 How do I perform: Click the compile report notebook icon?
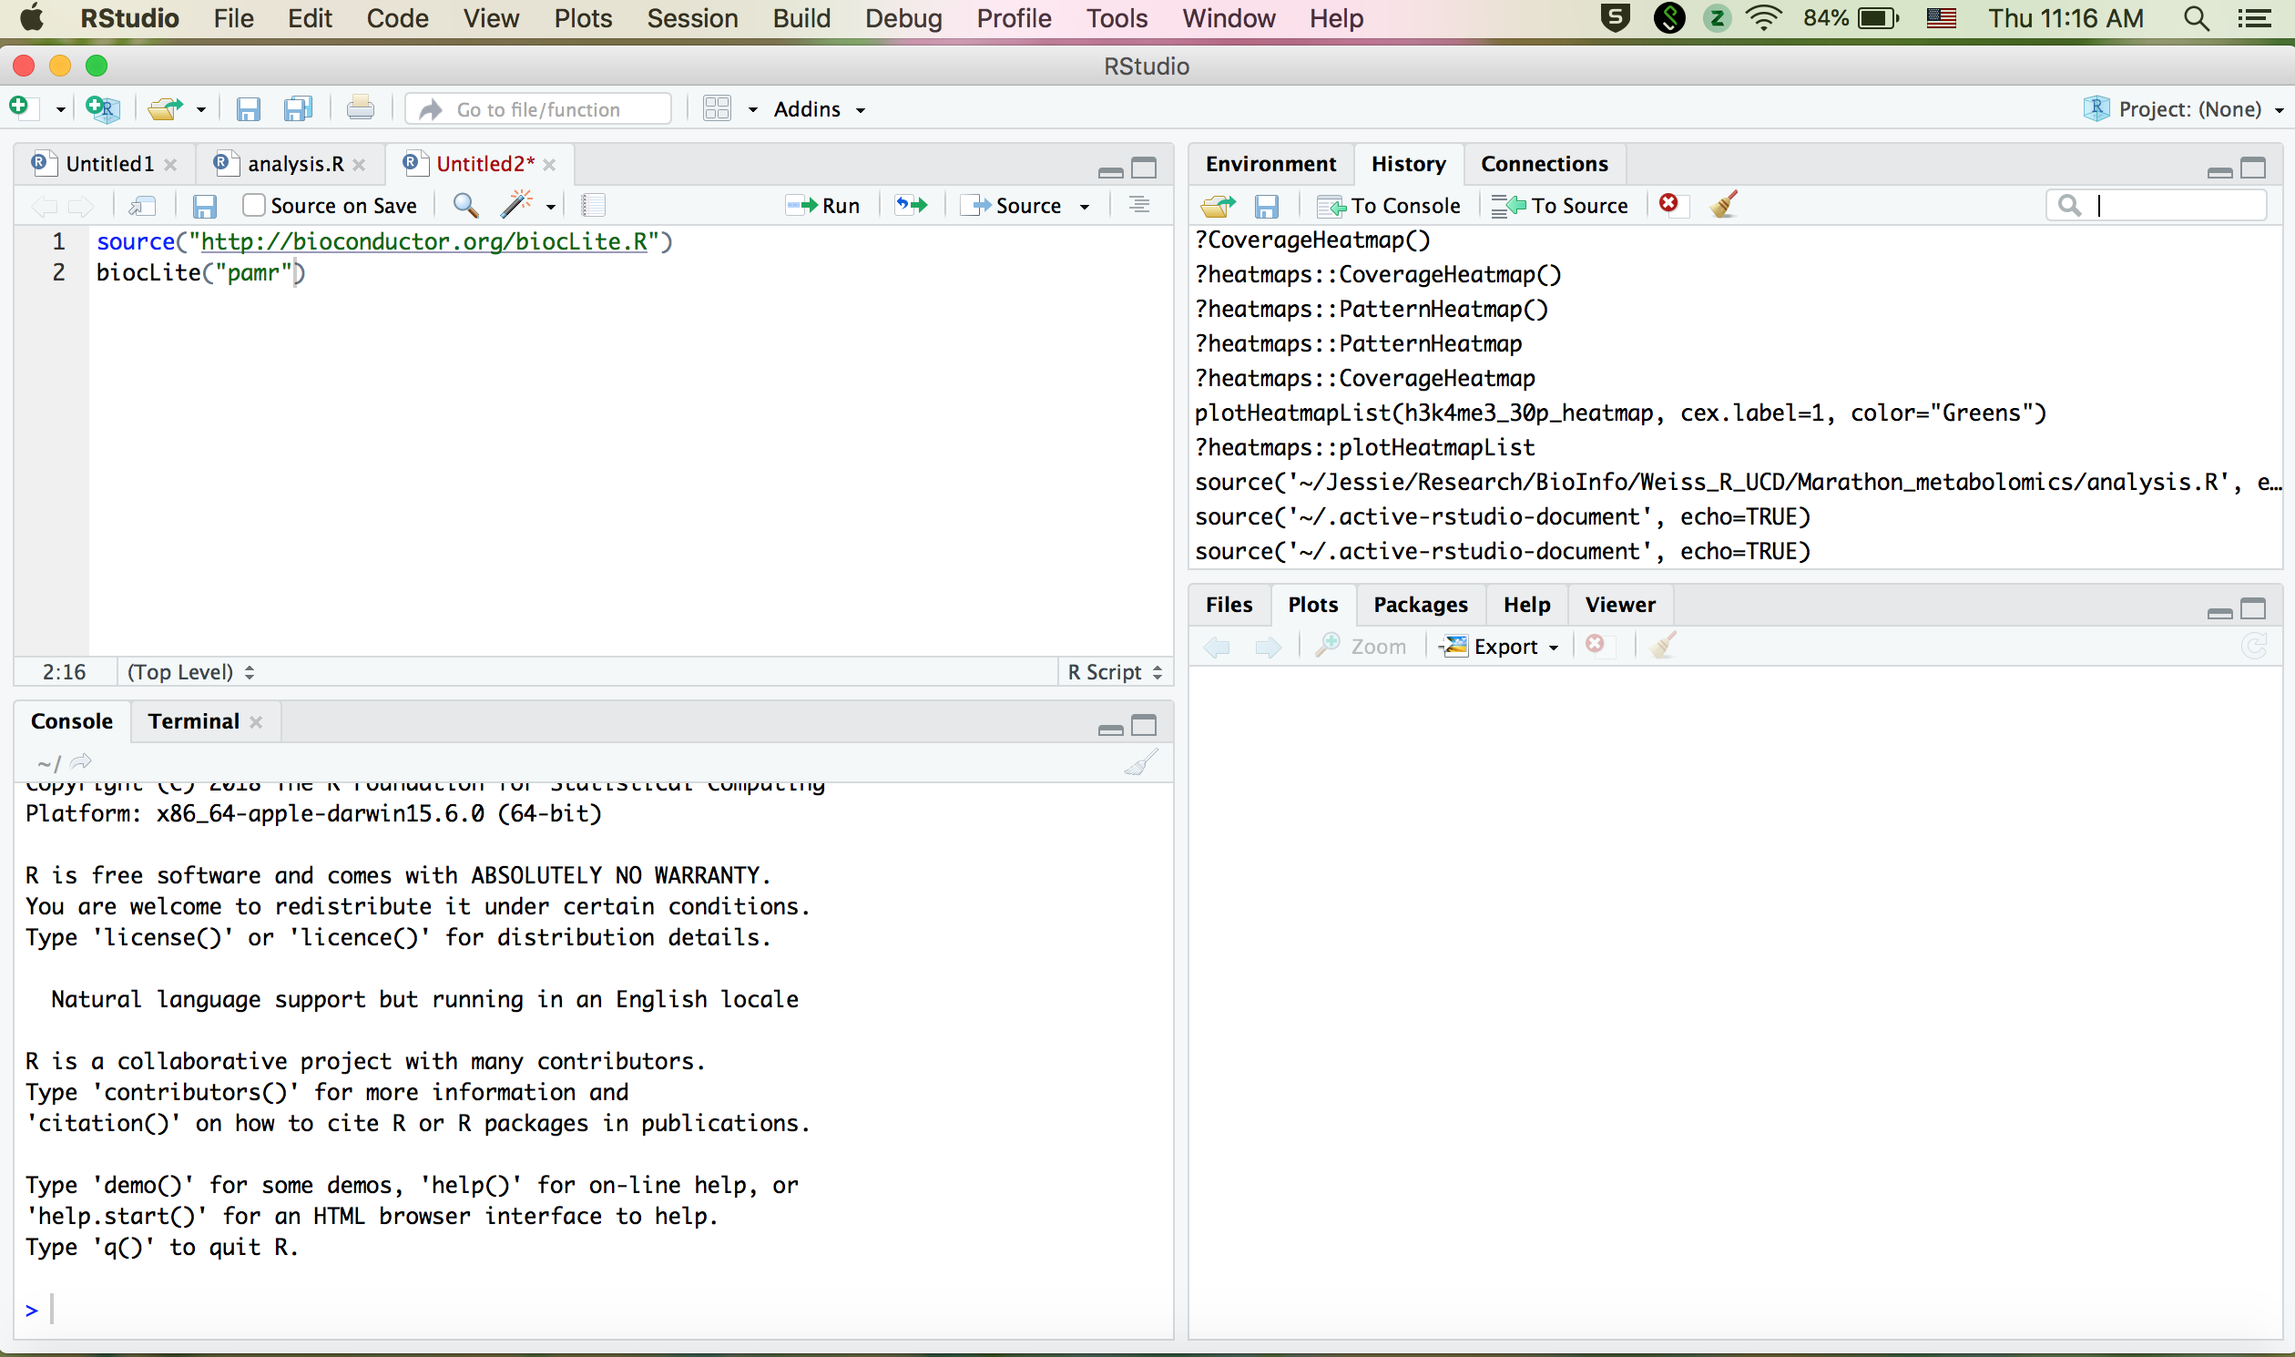(x=594, y=205)
